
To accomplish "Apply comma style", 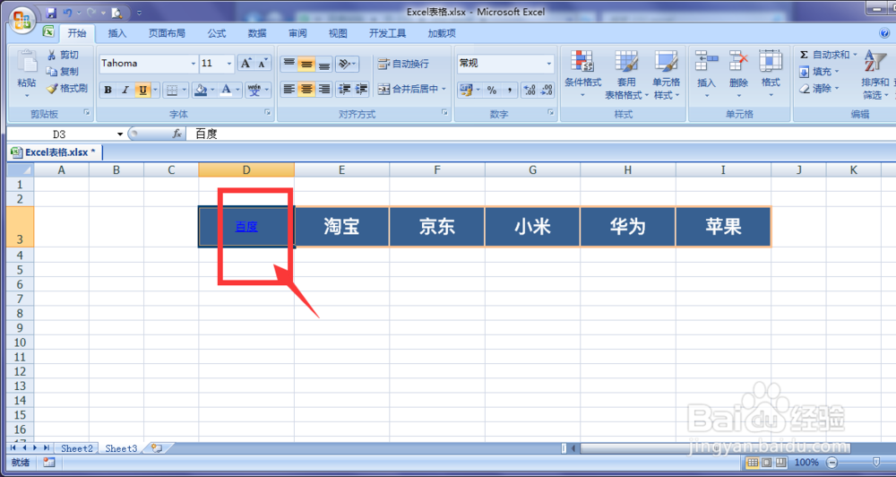I will [509, 90].
